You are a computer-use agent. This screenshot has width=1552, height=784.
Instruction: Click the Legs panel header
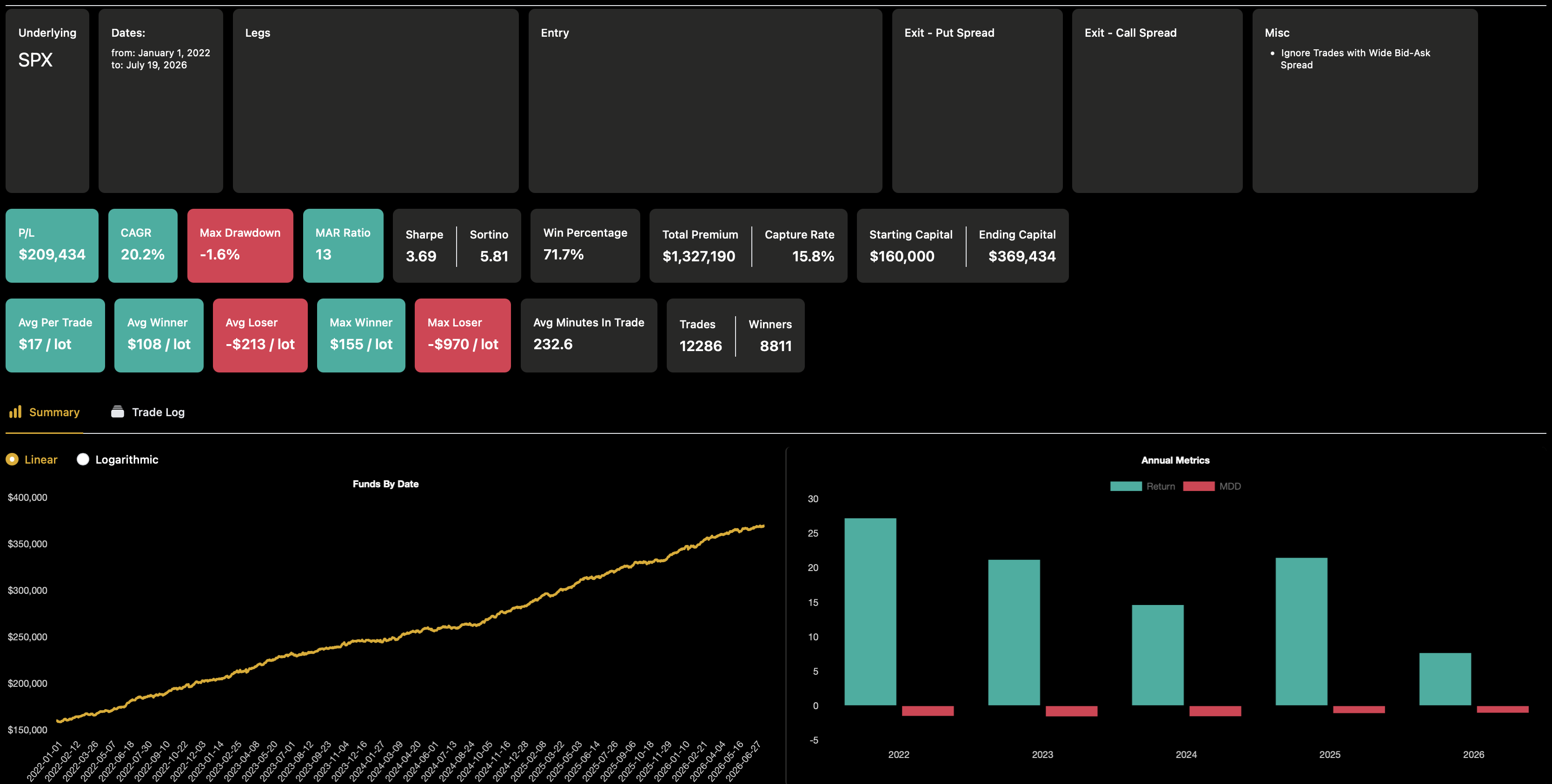pos(257,33)
